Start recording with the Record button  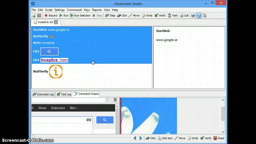coord(51,15)
